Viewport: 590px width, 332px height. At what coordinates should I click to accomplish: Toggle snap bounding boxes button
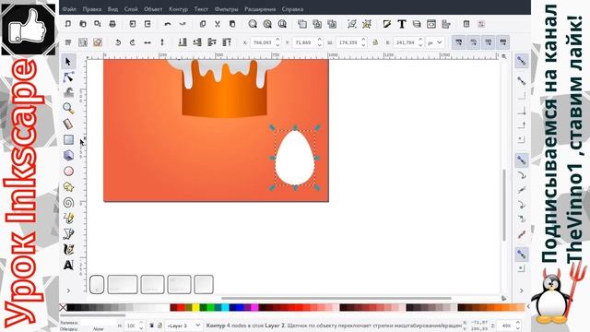522,80
